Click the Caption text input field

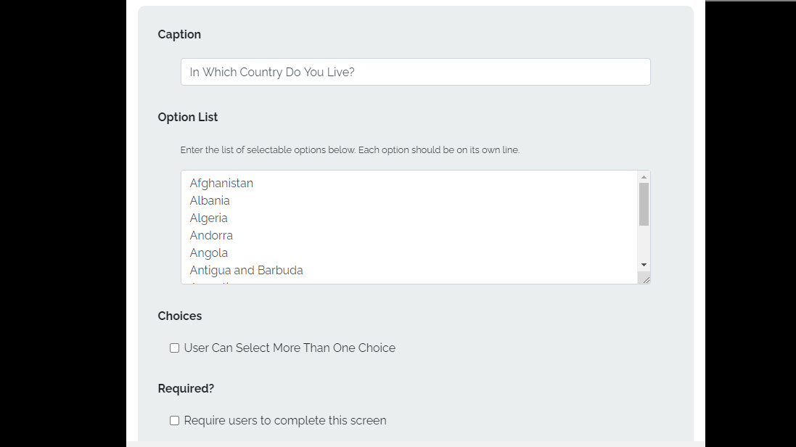tap(415, 72)
